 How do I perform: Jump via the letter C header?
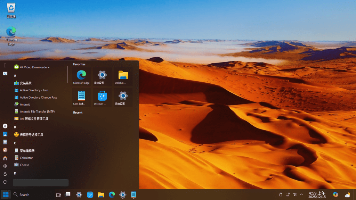pos(15,143)
